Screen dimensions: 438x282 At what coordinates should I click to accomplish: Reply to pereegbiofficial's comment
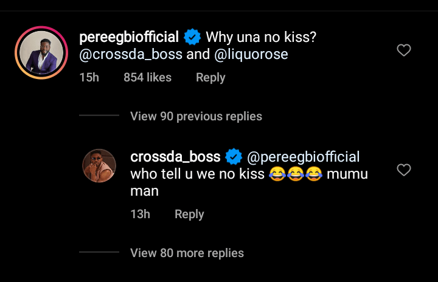click(210, 78)
